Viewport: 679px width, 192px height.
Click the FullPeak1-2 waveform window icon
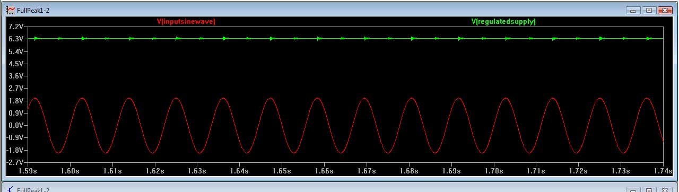10,10
